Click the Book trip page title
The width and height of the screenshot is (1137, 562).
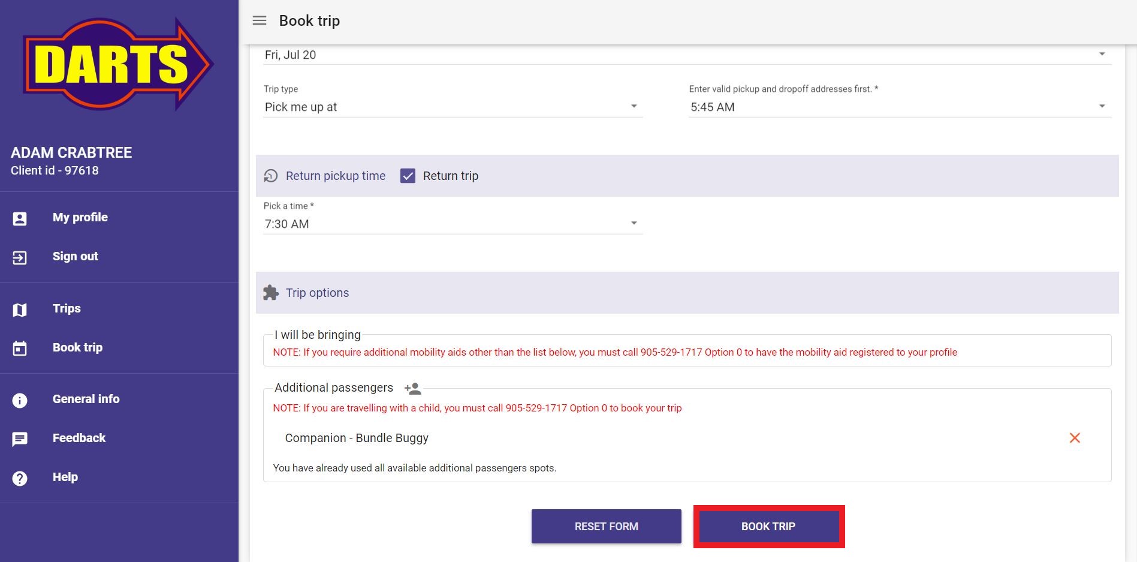click(309, 20)
